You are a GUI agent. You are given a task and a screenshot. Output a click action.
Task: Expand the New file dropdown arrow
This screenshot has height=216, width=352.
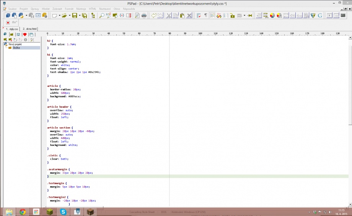(59, 16)
